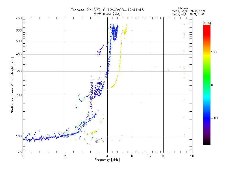Screen dimensions: 226x170
Task: Click the 'mean, sd,O: -97.0, 14.9' line
Action: click(188, 11)
